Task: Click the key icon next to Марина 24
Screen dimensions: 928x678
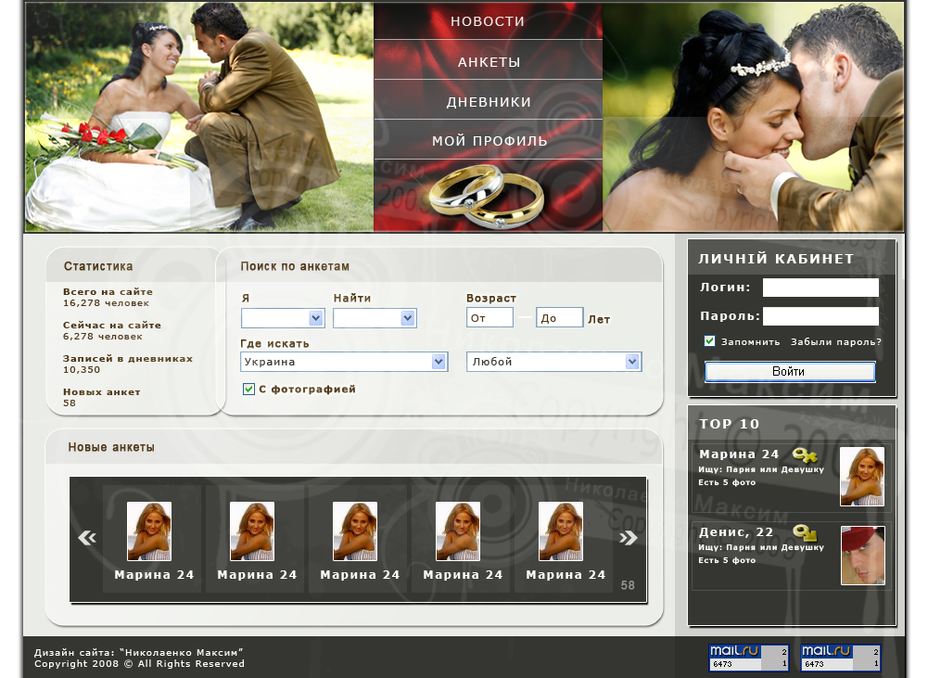Action: (804, 454)
